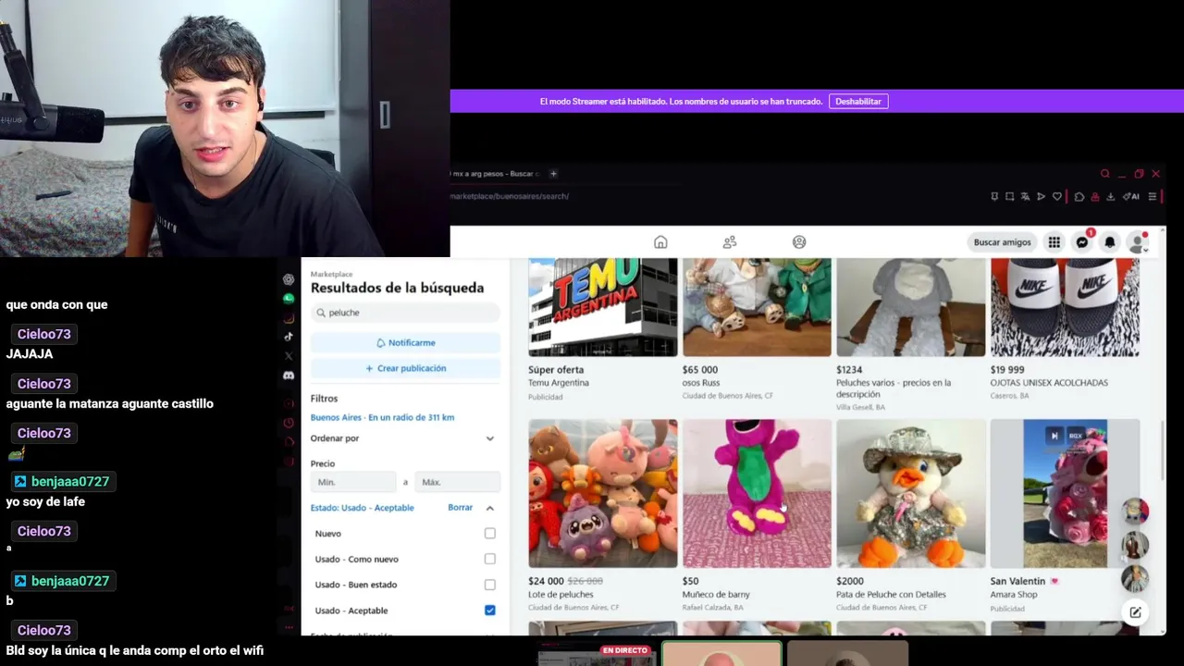Click the Facebook Home icon
Viewport: 1184px width, 666px height.
(x=660, y=242)
